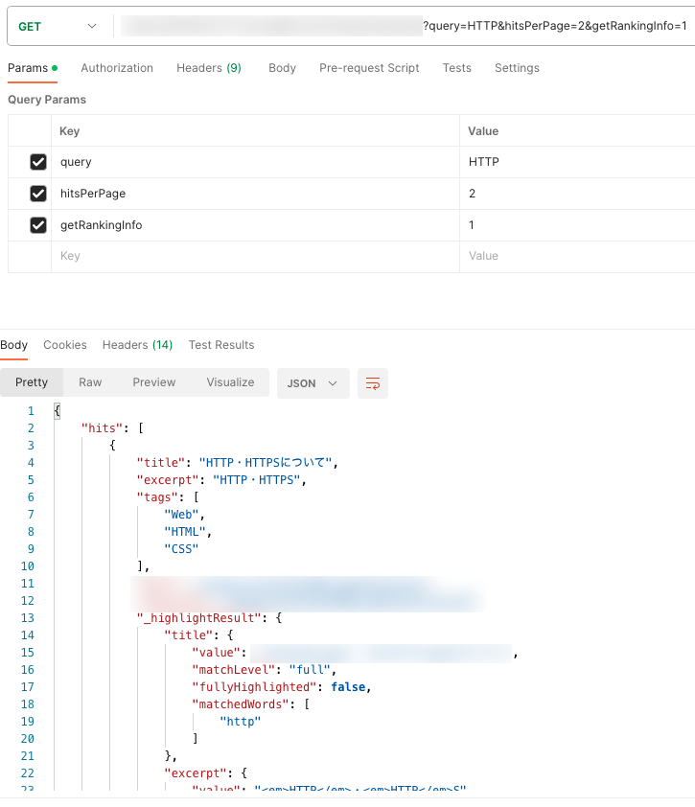Click the hitsPerPage key cell
Viewport: 695px width, 807px height.
(x=255, y=194)
